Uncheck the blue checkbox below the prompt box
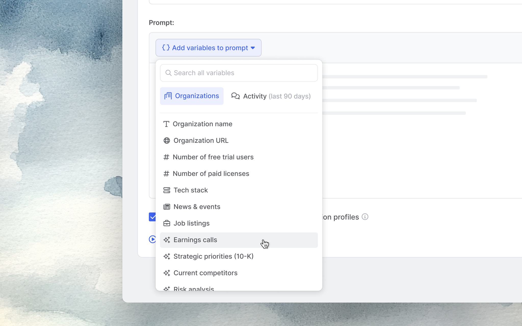The height and width of the screenshot is (326, 522). 152,217
